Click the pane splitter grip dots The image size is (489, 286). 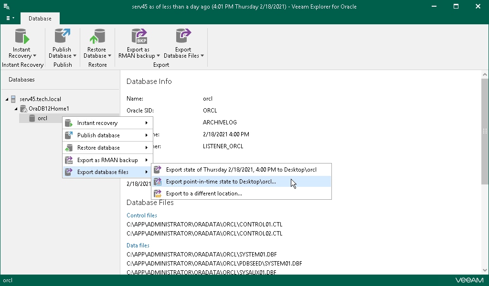pyautogui.click(x=485, y=132)
